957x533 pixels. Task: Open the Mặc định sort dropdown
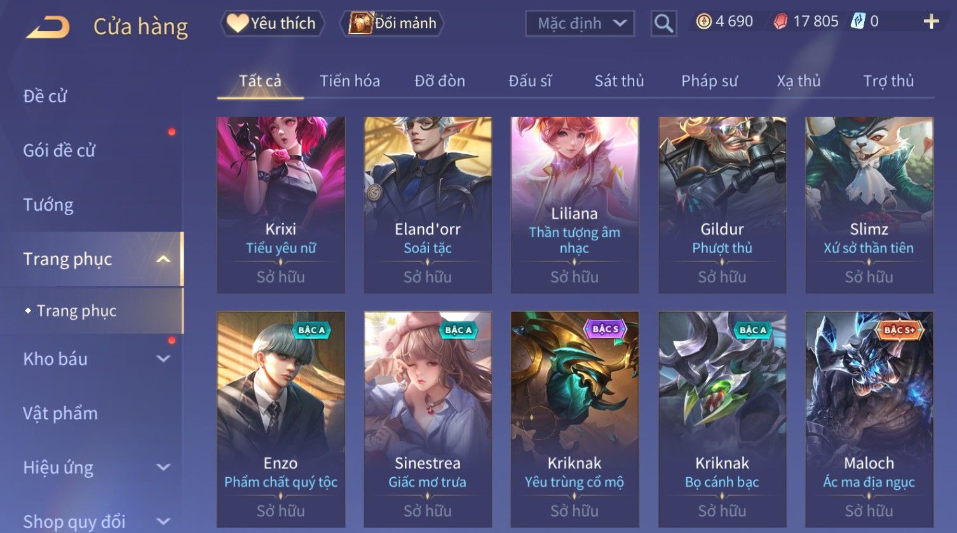[580, 24]
